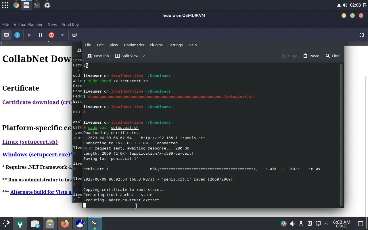Open the Konsole Edit menu

coord(100,45)
